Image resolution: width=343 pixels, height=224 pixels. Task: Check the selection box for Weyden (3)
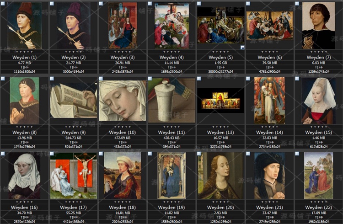pos(101,3)
